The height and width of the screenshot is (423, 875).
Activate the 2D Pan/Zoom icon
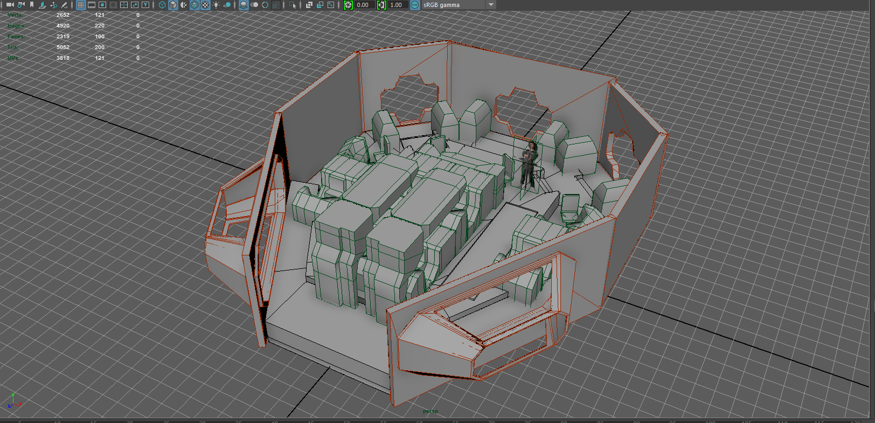click(x=53, y=5)
